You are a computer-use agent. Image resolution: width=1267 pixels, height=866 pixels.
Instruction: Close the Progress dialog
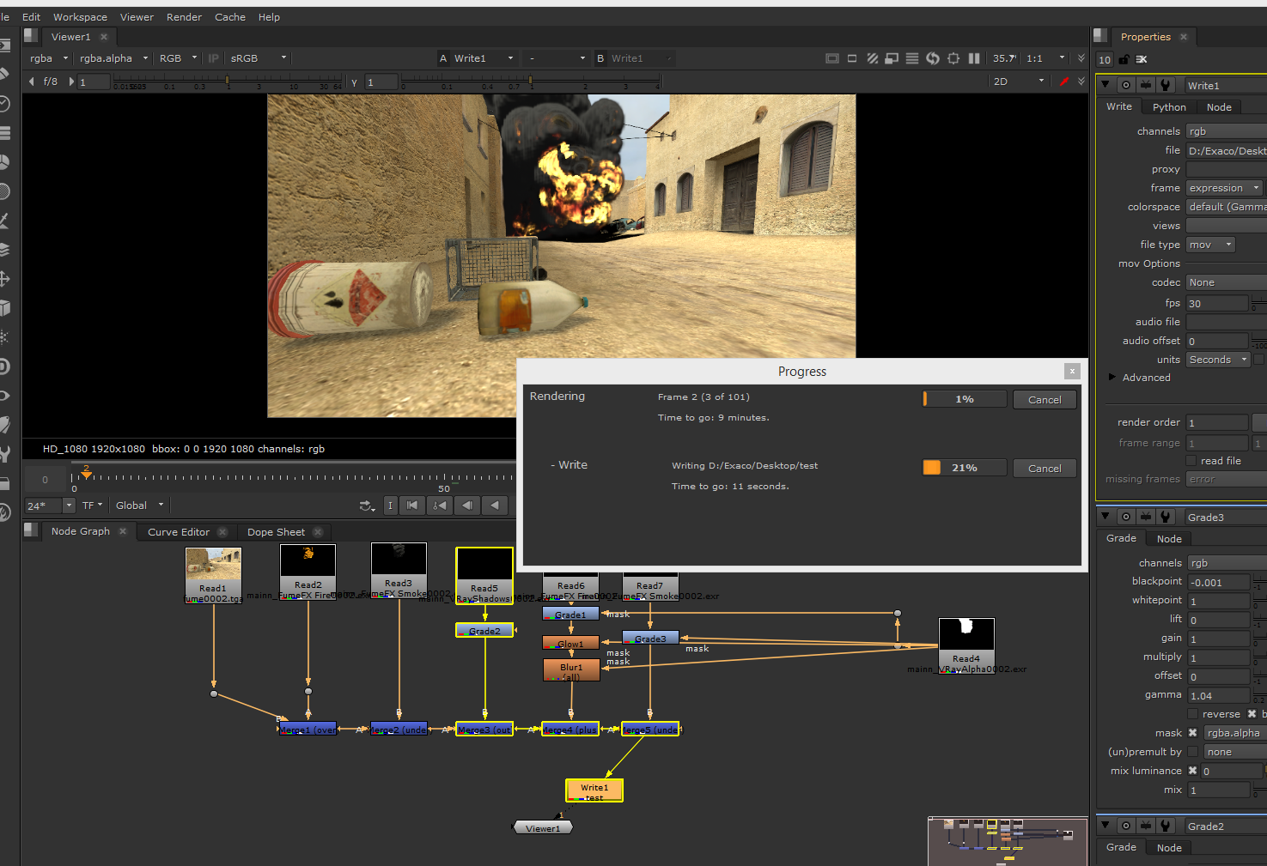(x=1072, y=371)
